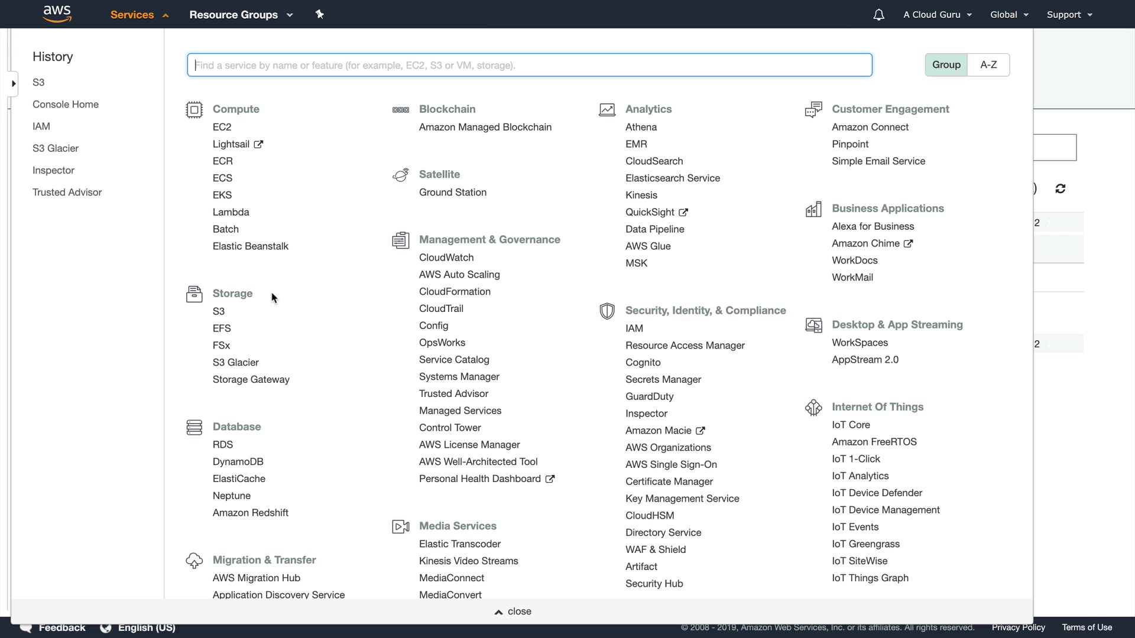Switch service list to A-Z view

(x=988, y=65)
